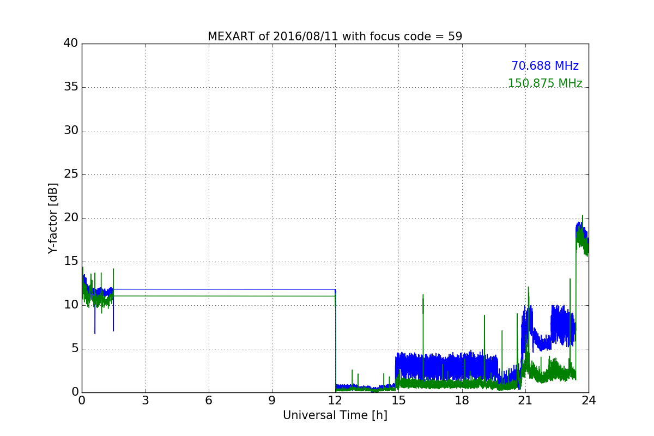Click x-axis tick label 3
This screenshot has width=654, height=436.
(145, 401)
